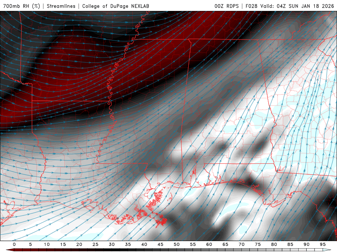Click the colorbar label '55'
Viewport: 337px width, 252px height.
click(x=193, y=244)
